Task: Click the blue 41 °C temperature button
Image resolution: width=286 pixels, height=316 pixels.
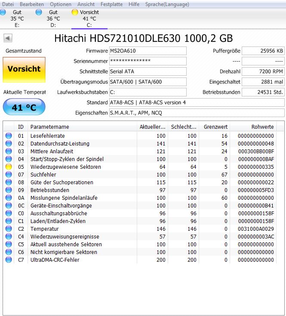Action: click(24, 107)
